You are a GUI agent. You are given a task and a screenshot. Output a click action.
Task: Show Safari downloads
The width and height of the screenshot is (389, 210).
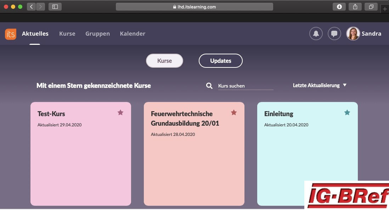click(x=339, y=7)
